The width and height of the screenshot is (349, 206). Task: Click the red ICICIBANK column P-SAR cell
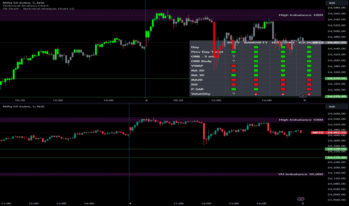click(x=309, y=89)
